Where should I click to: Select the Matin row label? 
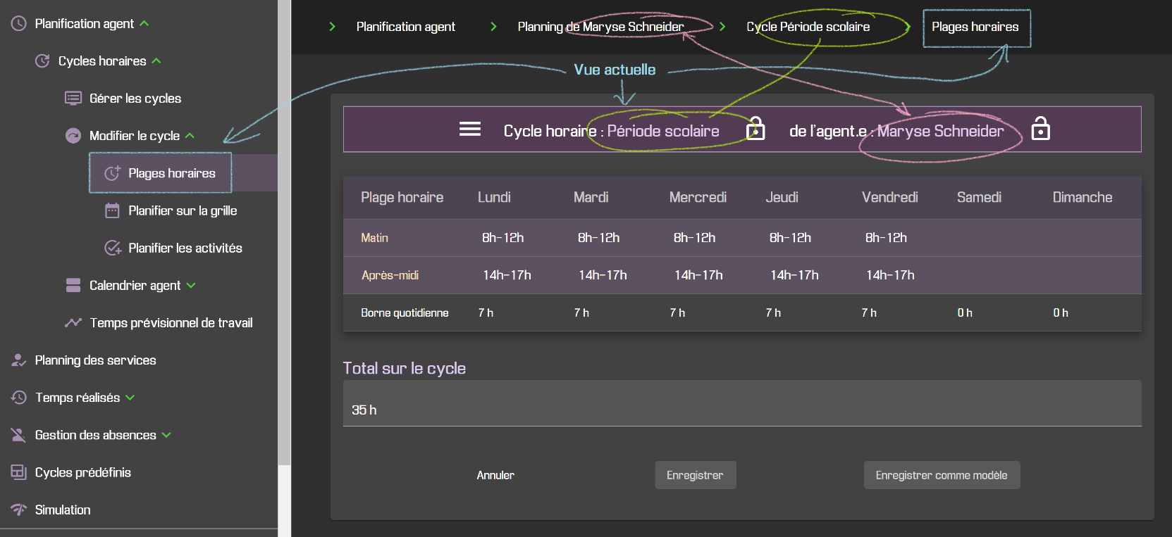point(374,238)
